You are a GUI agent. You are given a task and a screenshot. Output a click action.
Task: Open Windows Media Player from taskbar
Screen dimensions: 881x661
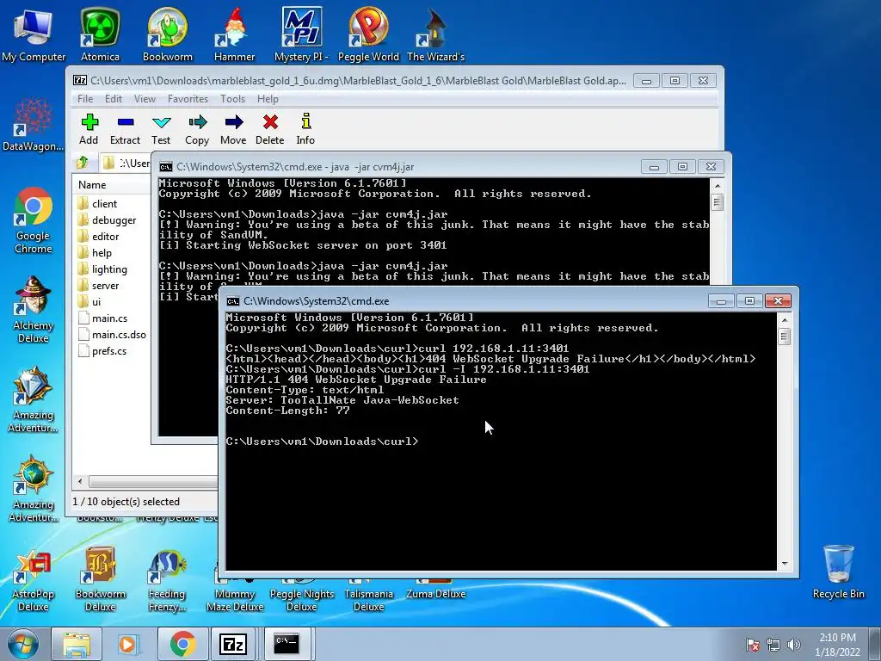point(128,644)
